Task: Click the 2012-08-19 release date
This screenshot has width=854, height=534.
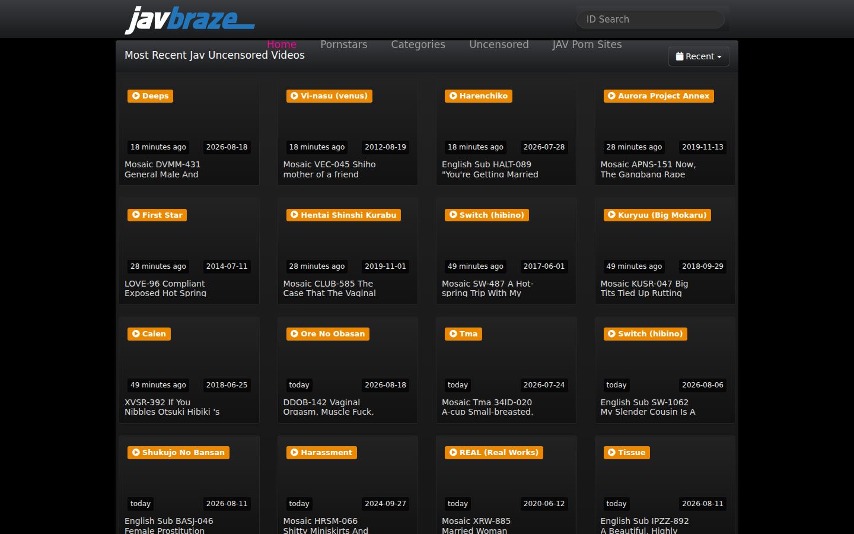Action: click(x=385, y=147)
